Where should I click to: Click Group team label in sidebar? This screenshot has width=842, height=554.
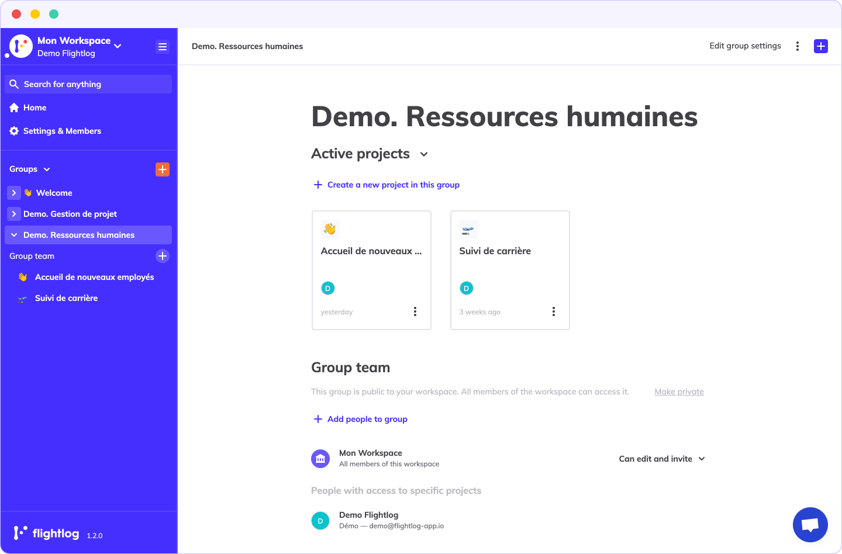click(32, 256)
